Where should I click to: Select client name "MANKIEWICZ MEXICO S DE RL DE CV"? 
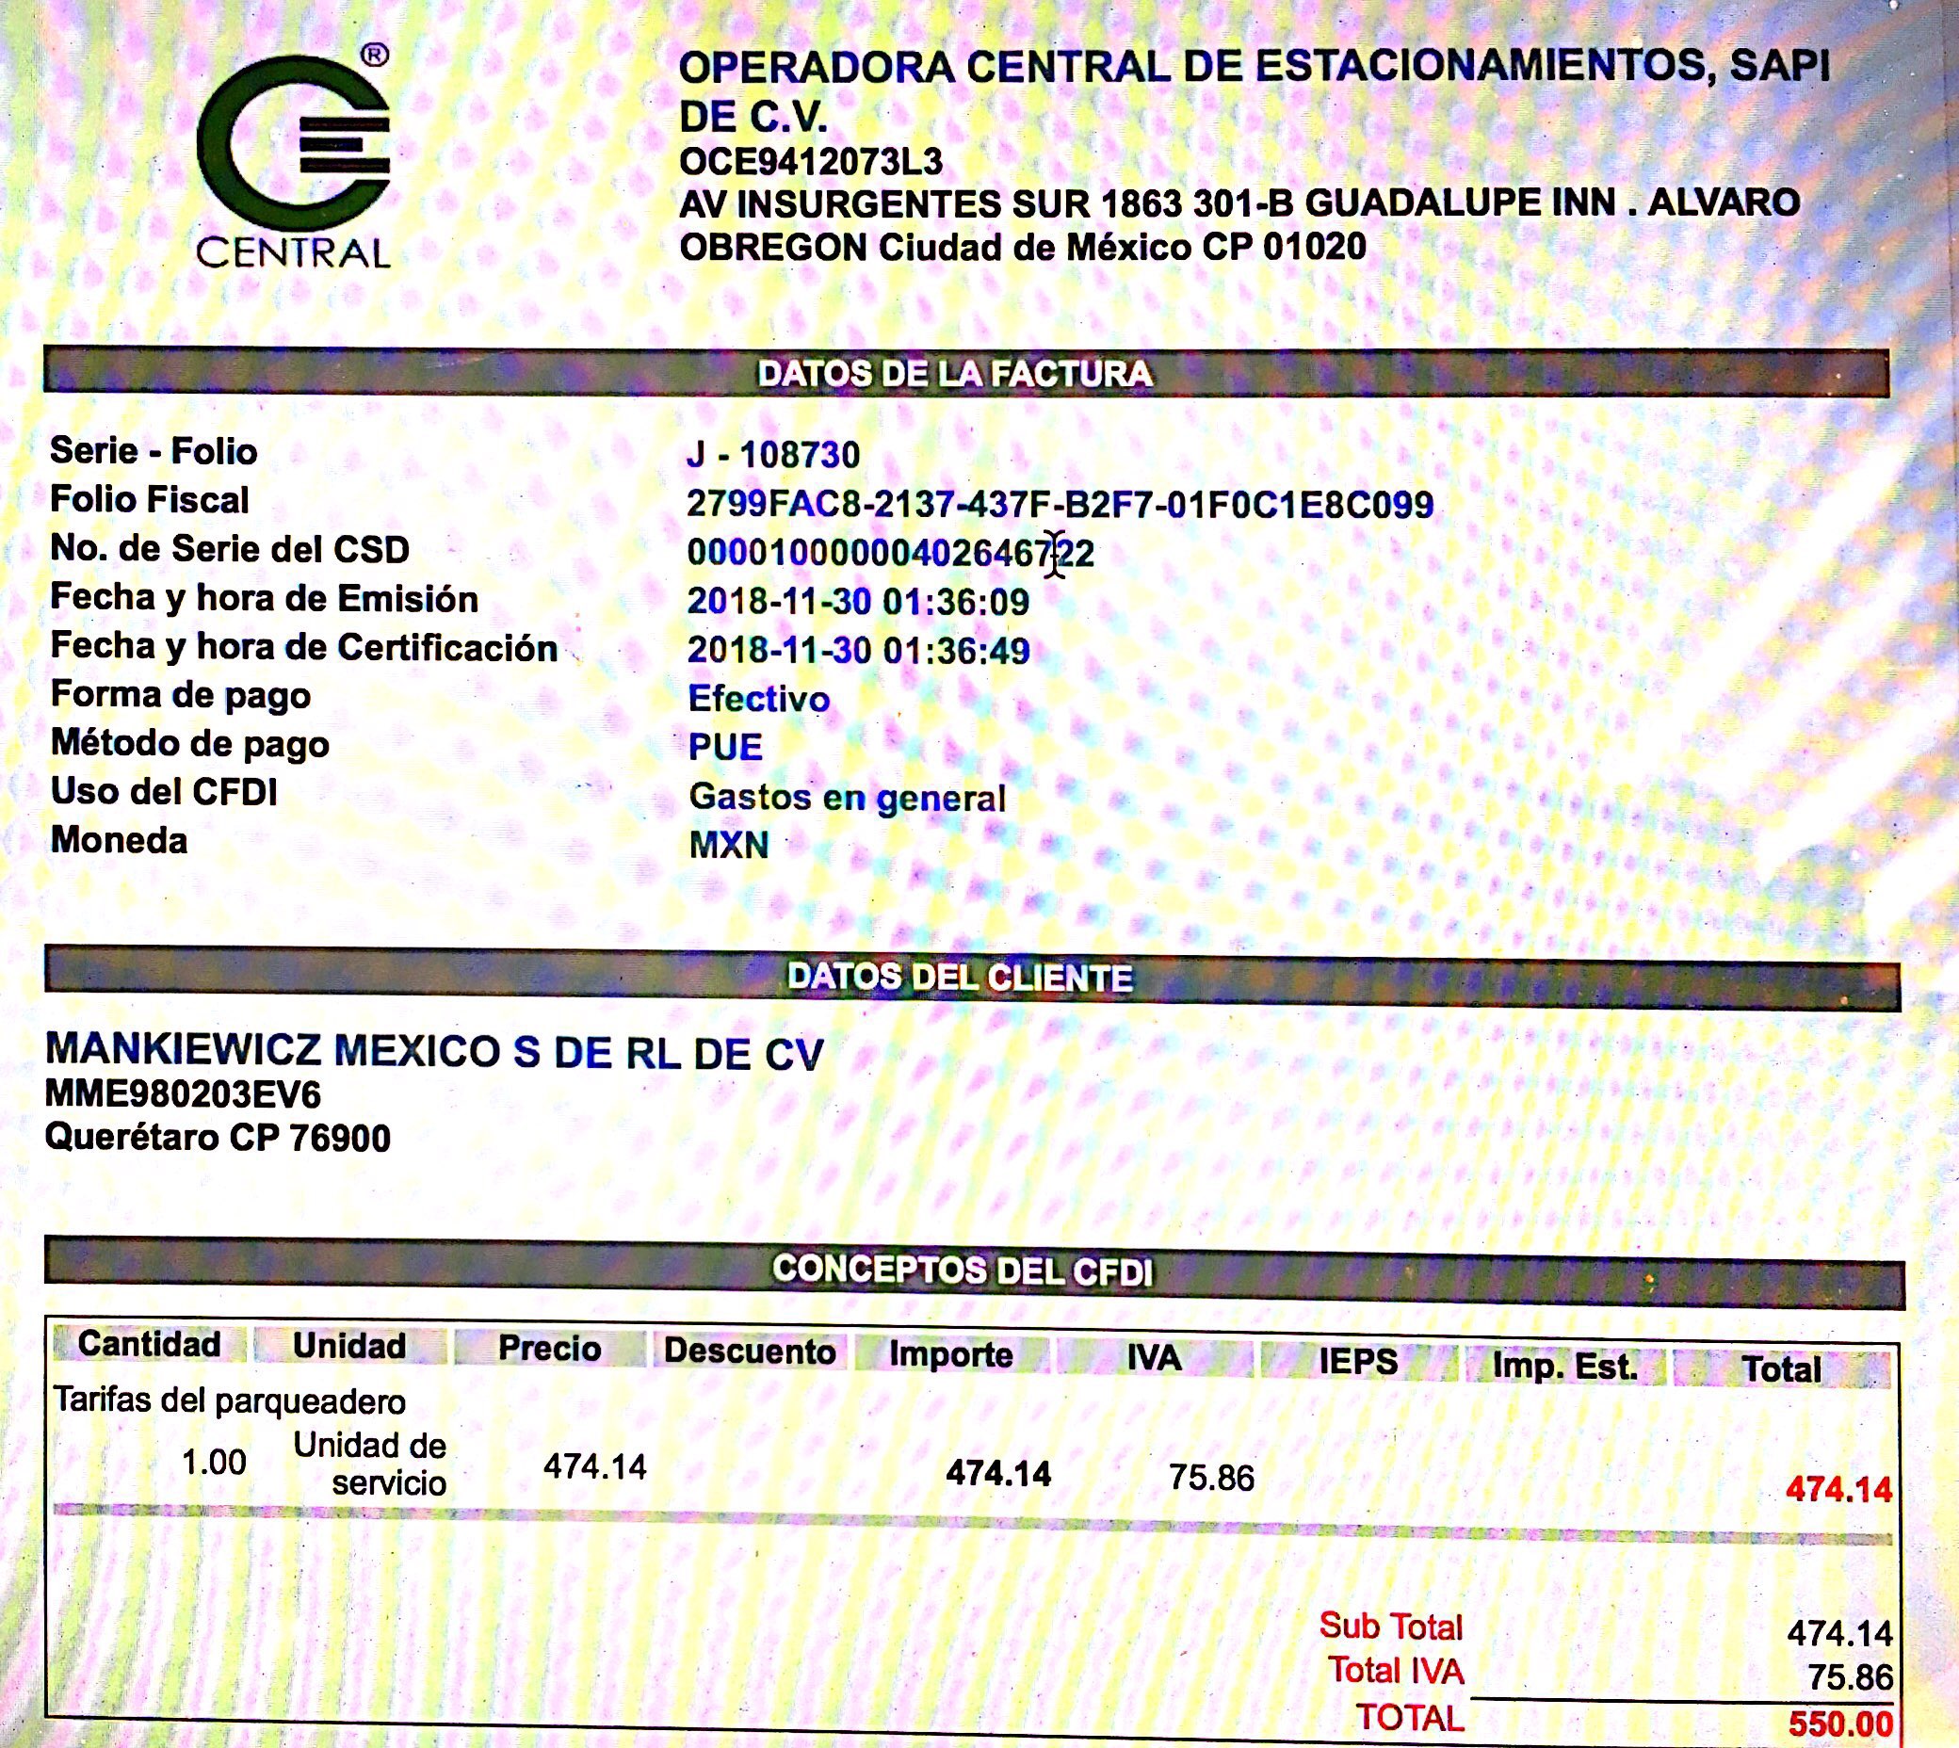[434, 1052]
